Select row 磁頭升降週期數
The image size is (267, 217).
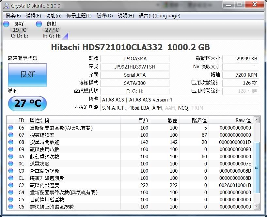(130, 178)
